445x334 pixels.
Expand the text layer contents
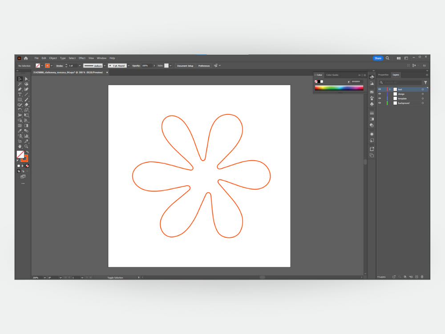(390, 89)
